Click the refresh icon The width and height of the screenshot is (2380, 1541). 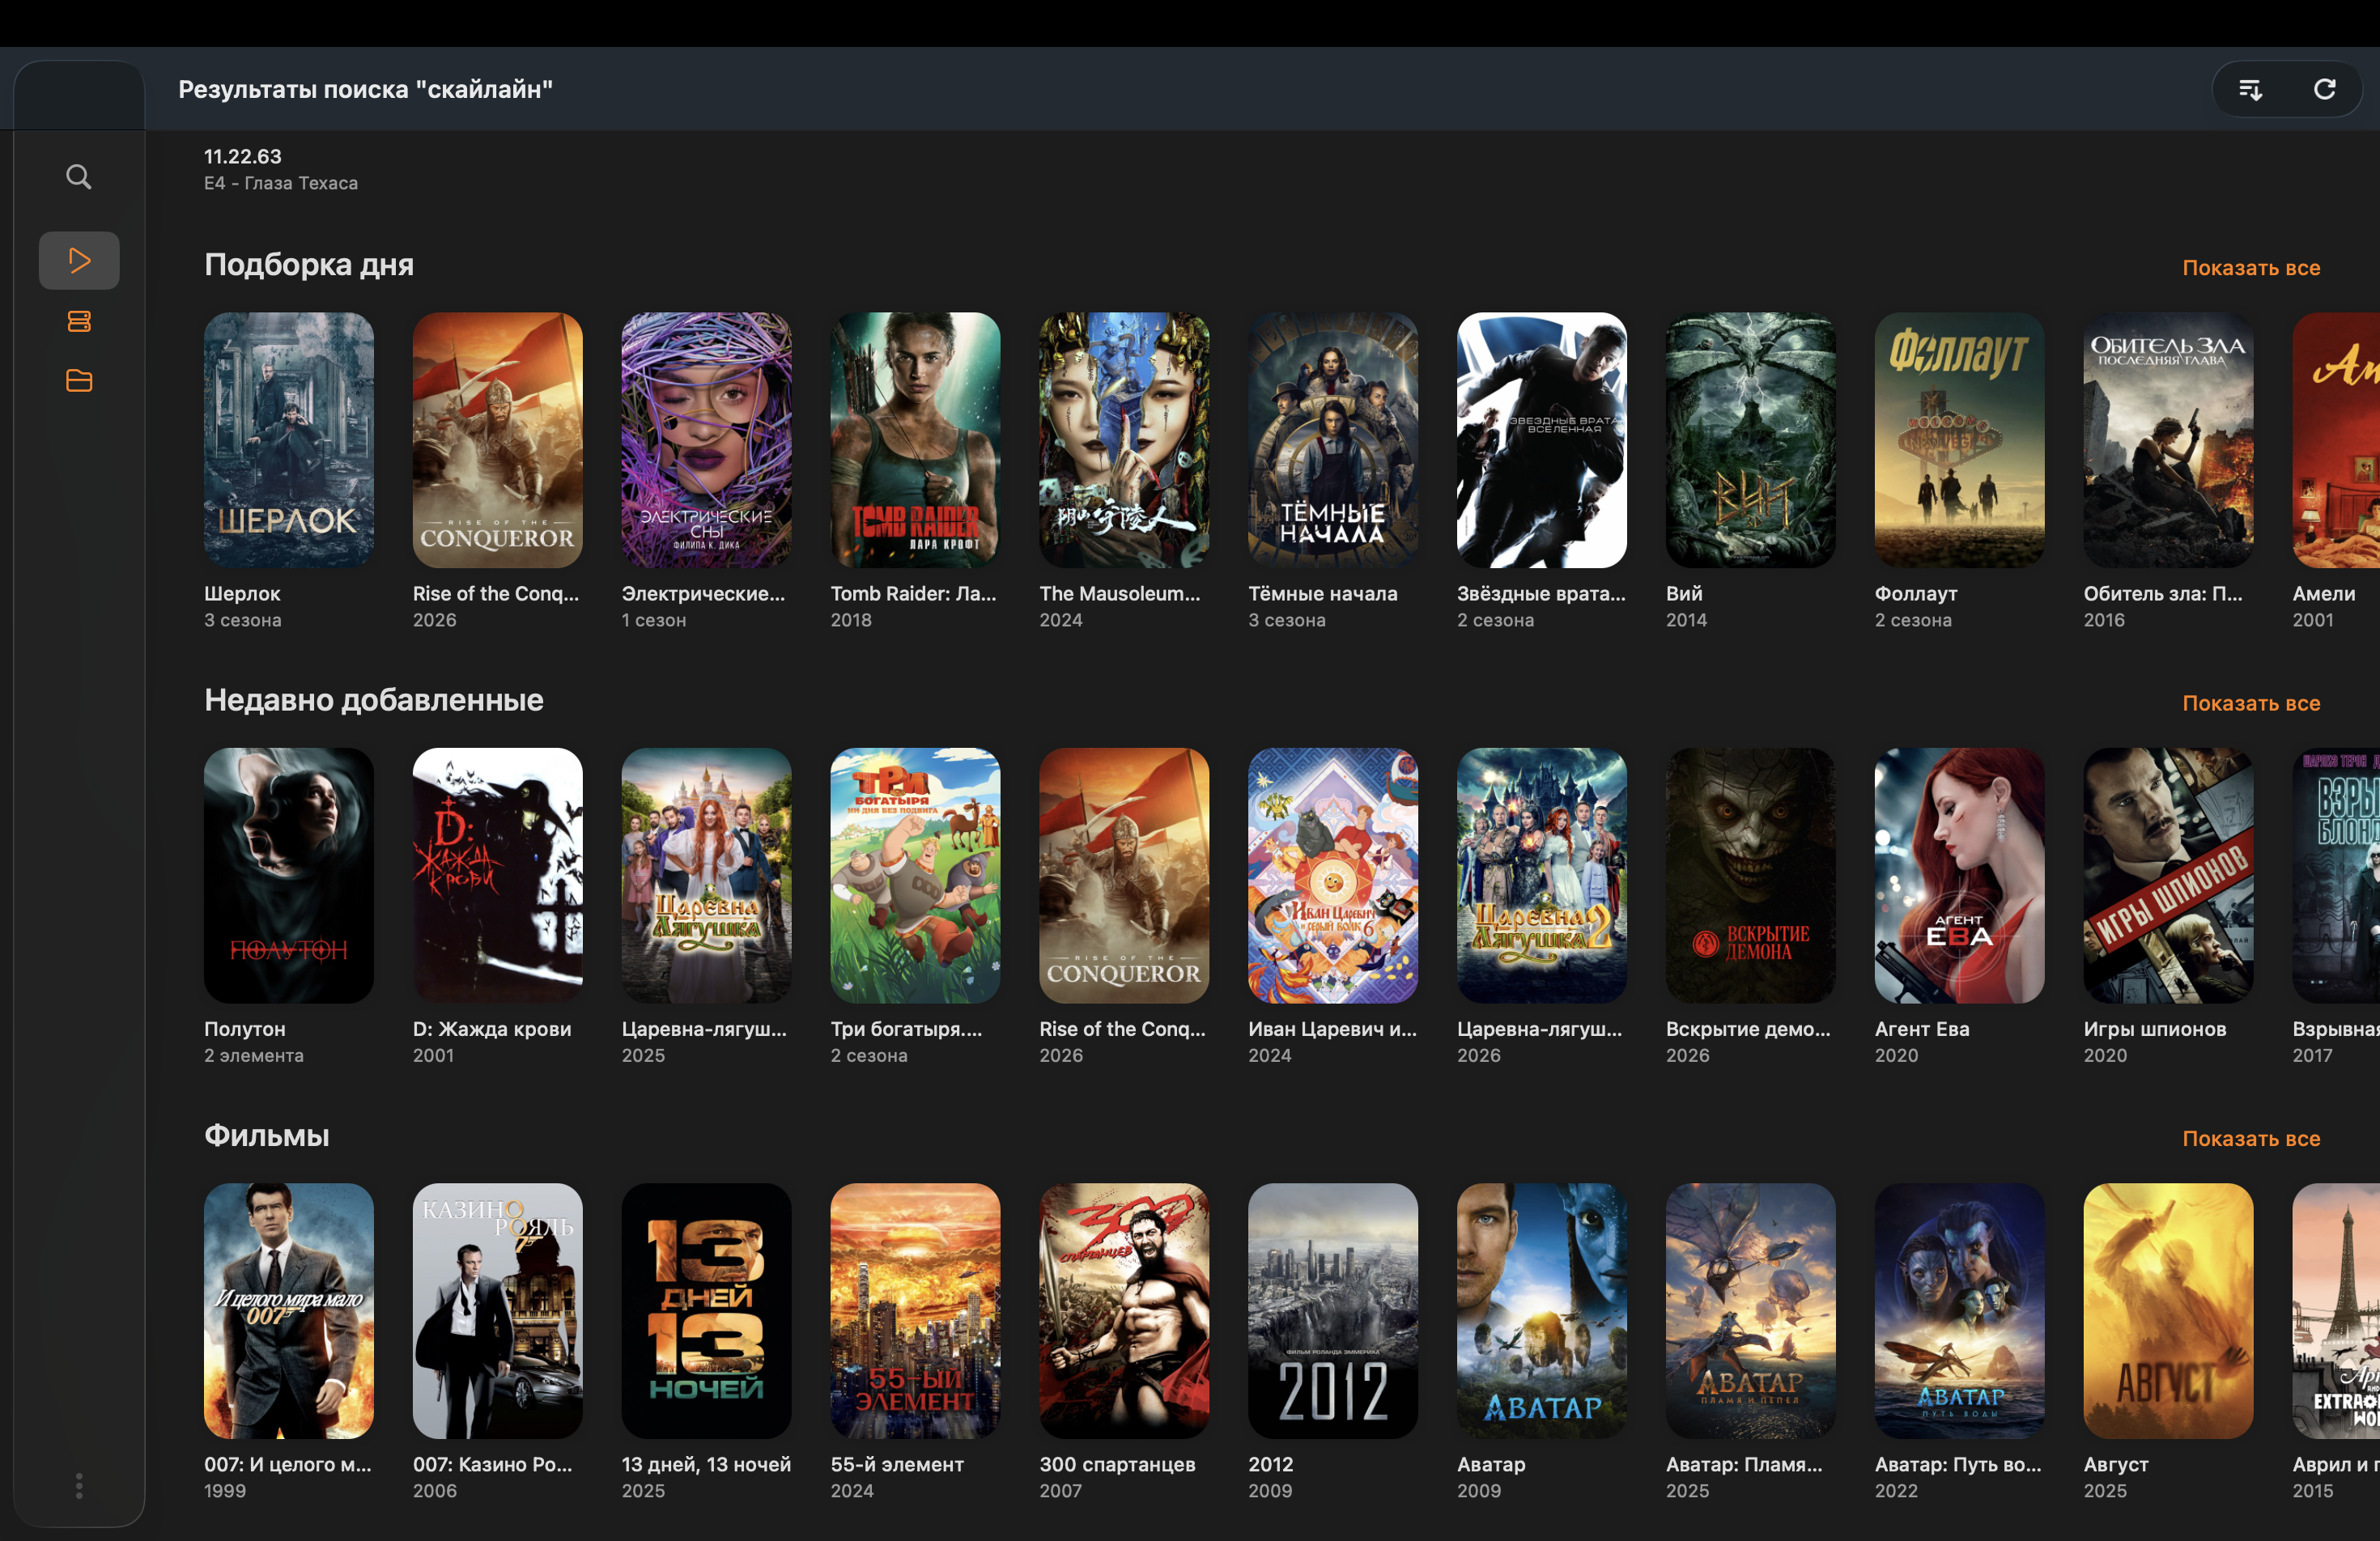tap(2324, 90)
